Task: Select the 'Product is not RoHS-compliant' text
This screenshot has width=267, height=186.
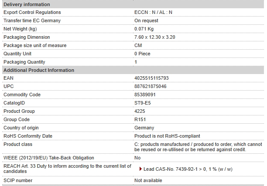Action: (167, 136)
